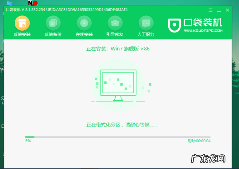The width and height of the screenshot is (239, 169).
Task: Click the elapsed time 用时:00:00:04
Action: 199,141
